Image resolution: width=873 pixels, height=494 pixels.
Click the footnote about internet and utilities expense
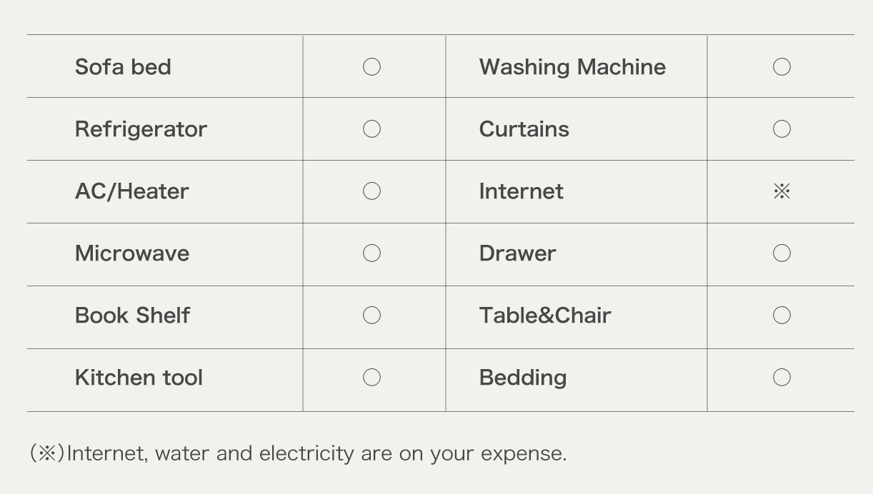(x=298, y=454)
